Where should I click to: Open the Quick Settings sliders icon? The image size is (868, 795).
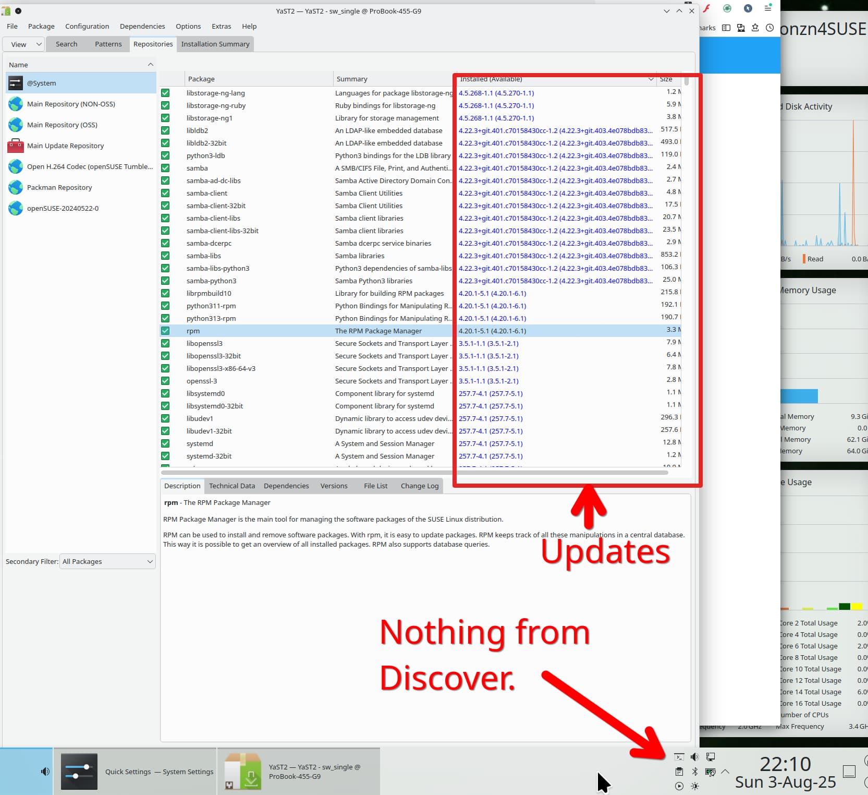[x=79, y=772]
